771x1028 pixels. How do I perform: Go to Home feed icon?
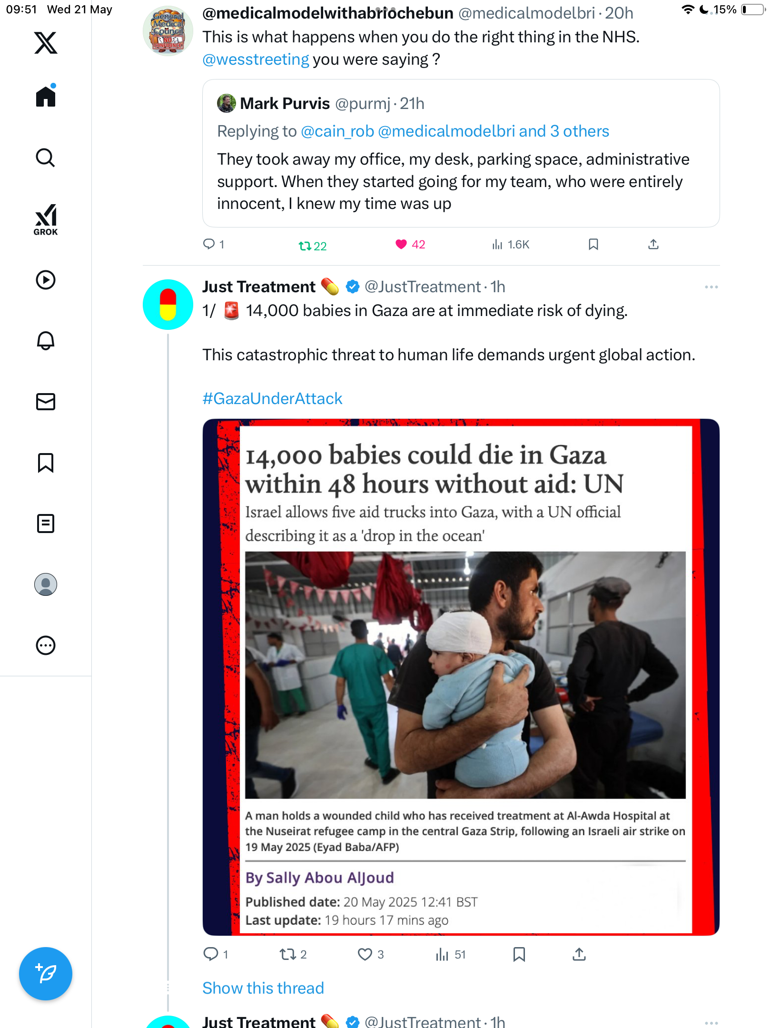coord(46,96)
